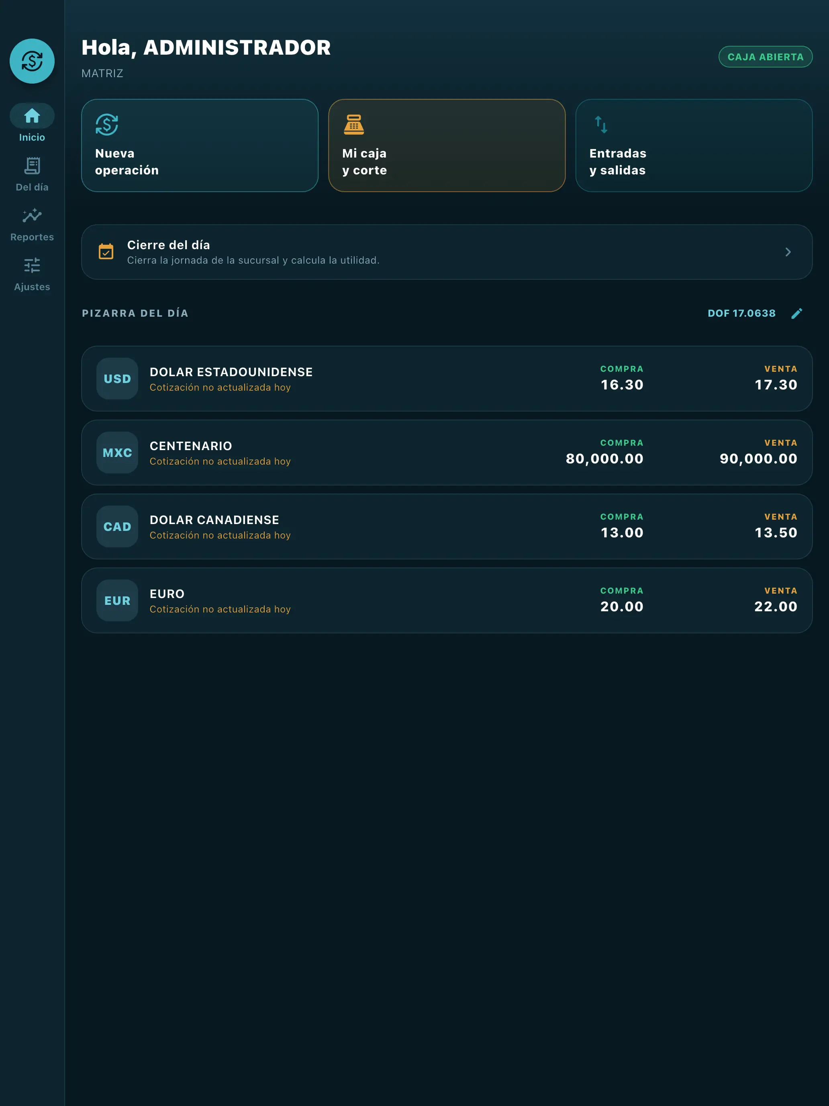Click the Centenario venta value 90,000.00
Viewport: 829px width, 1106px height.
759,459
